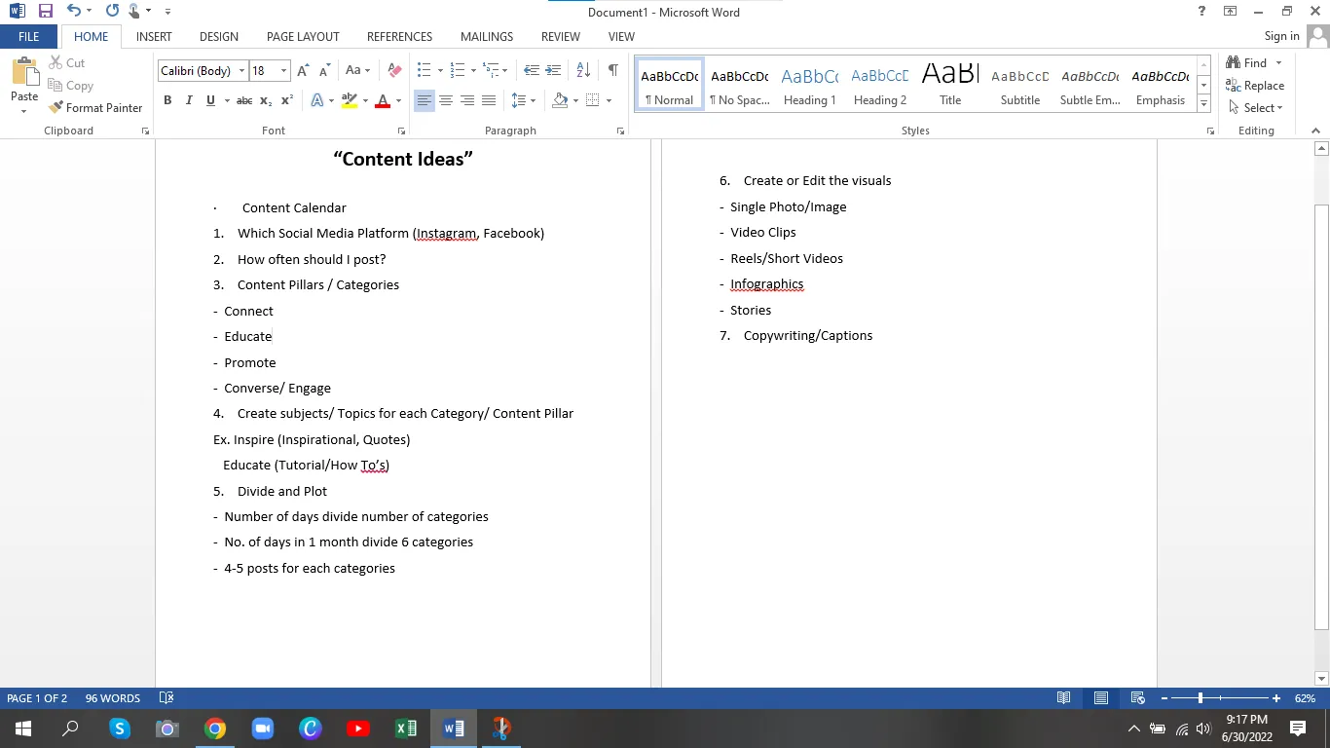Switch to the PAGE LAYOUT tab
Screen dimensions: 1330x748
pyautogui.click(x=303, y=36)
